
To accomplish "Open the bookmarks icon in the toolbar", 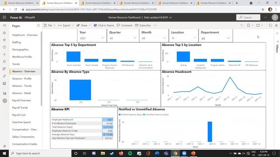I will coord(248,25).
